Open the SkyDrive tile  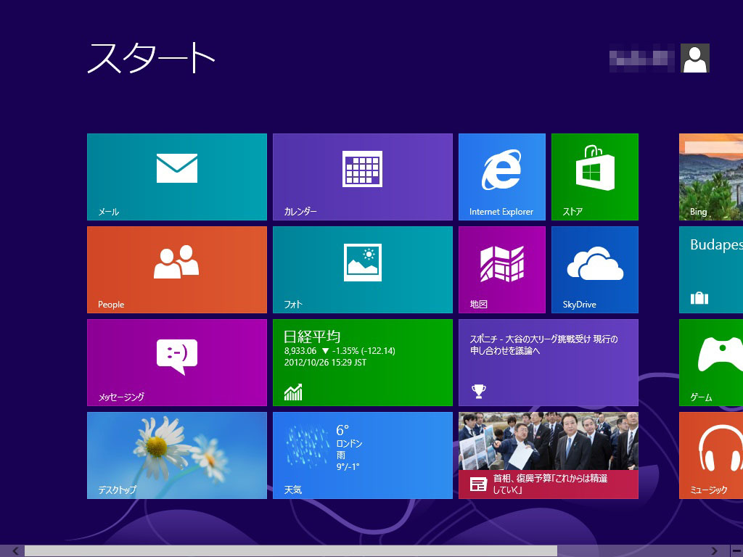pos(595,270)
